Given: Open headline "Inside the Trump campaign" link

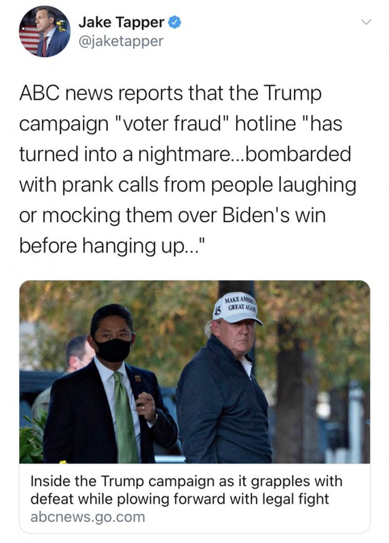Looking at the screenshot, I should [187, 490].
